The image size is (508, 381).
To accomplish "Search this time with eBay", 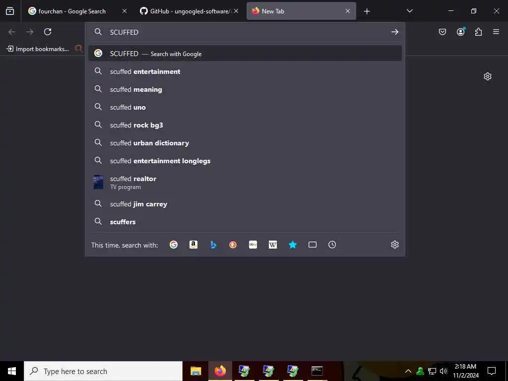I will click(x=253, y=245).
